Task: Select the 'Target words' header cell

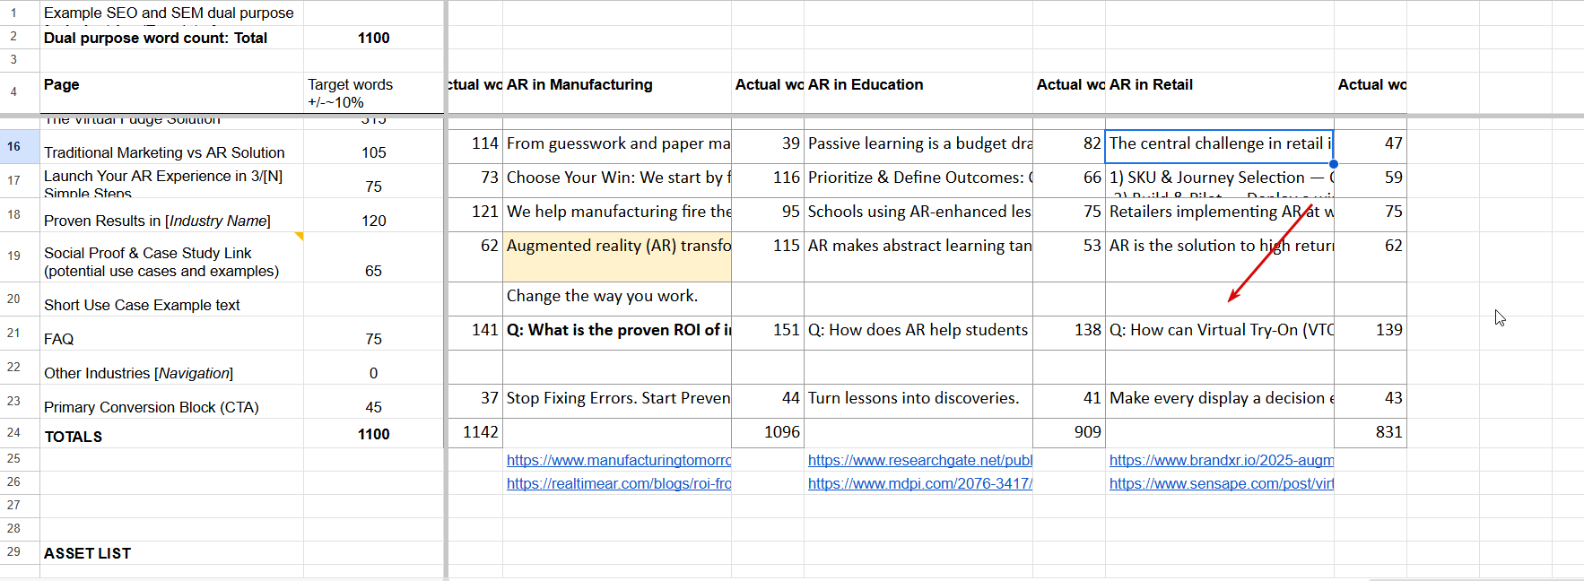Action: pos(373,93)
